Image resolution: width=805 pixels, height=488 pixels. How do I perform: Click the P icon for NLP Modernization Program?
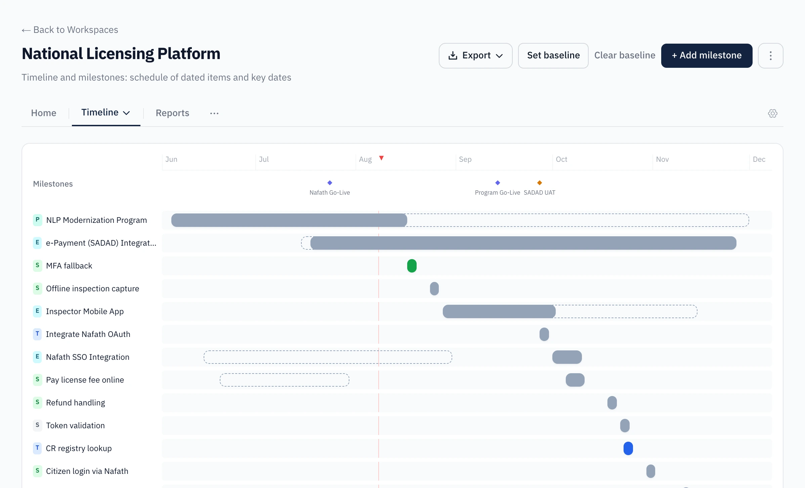click(37, 220)
